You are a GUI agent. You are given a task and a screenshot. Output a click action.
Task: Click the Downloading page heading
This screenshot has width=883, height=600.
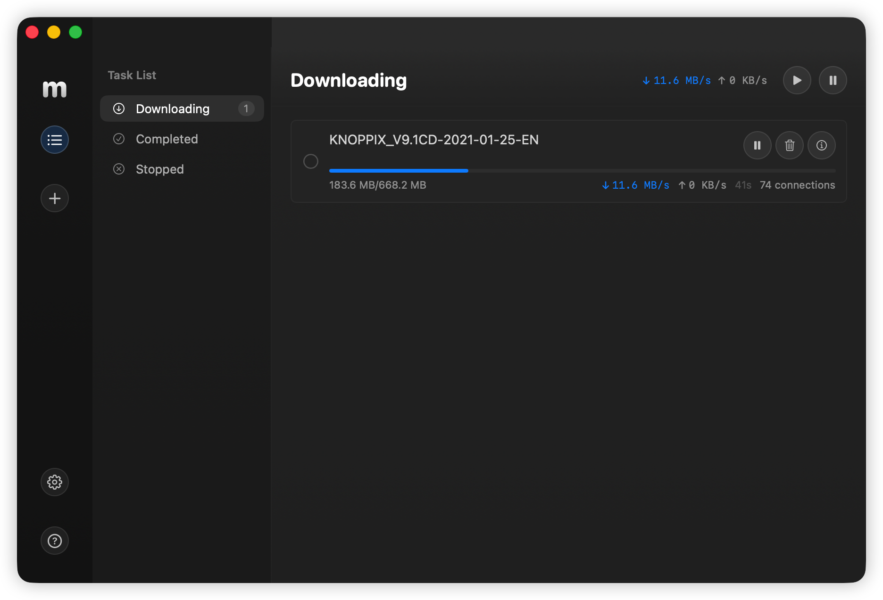349,80
